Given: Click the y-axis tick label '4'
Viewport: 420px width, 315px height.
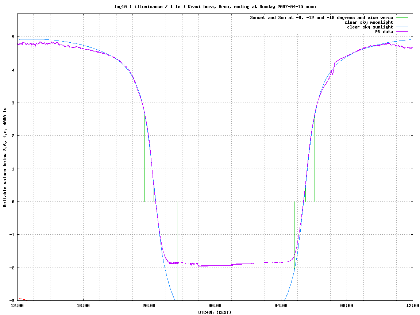Looking at the screenshot, I should pos(13,70).
